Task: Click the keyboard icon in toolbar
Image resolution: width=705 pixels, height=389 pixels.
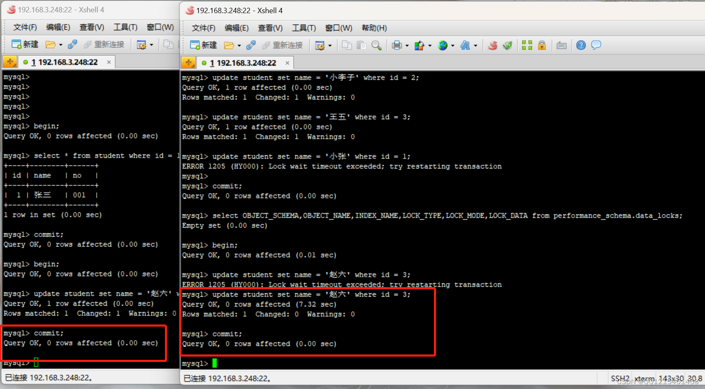Action: click(x=561, y=45)
